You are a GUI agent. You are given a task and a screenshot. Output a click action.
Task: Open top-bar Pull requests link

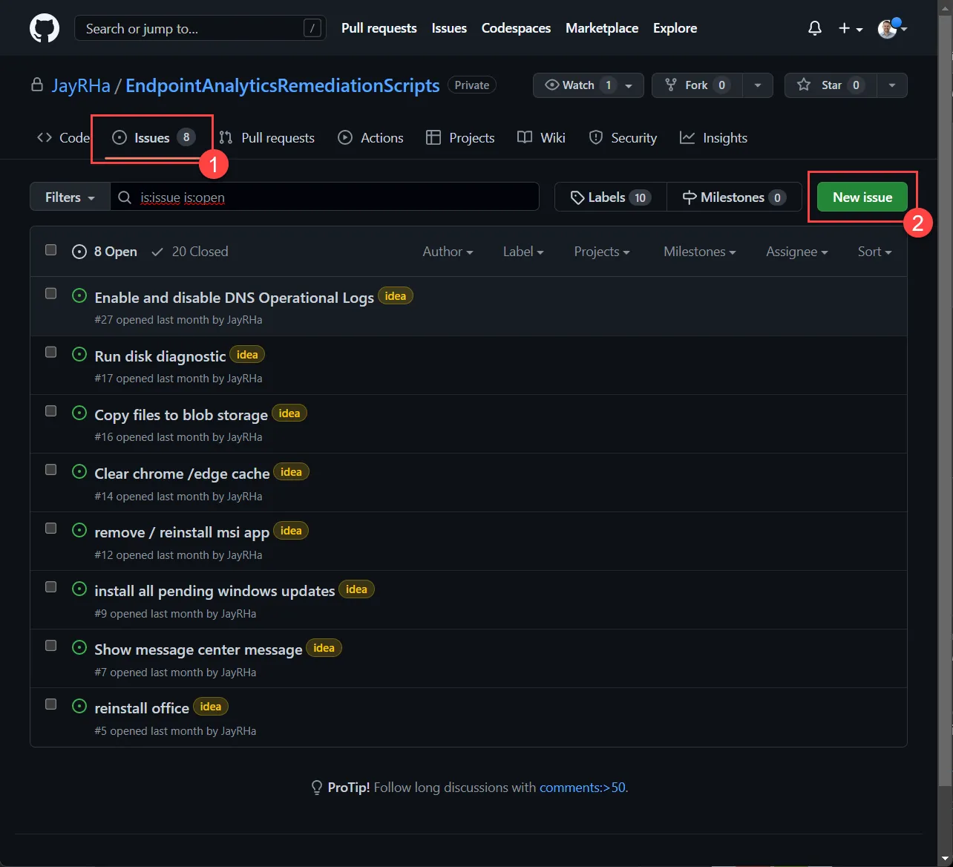[x=379, y=28]
